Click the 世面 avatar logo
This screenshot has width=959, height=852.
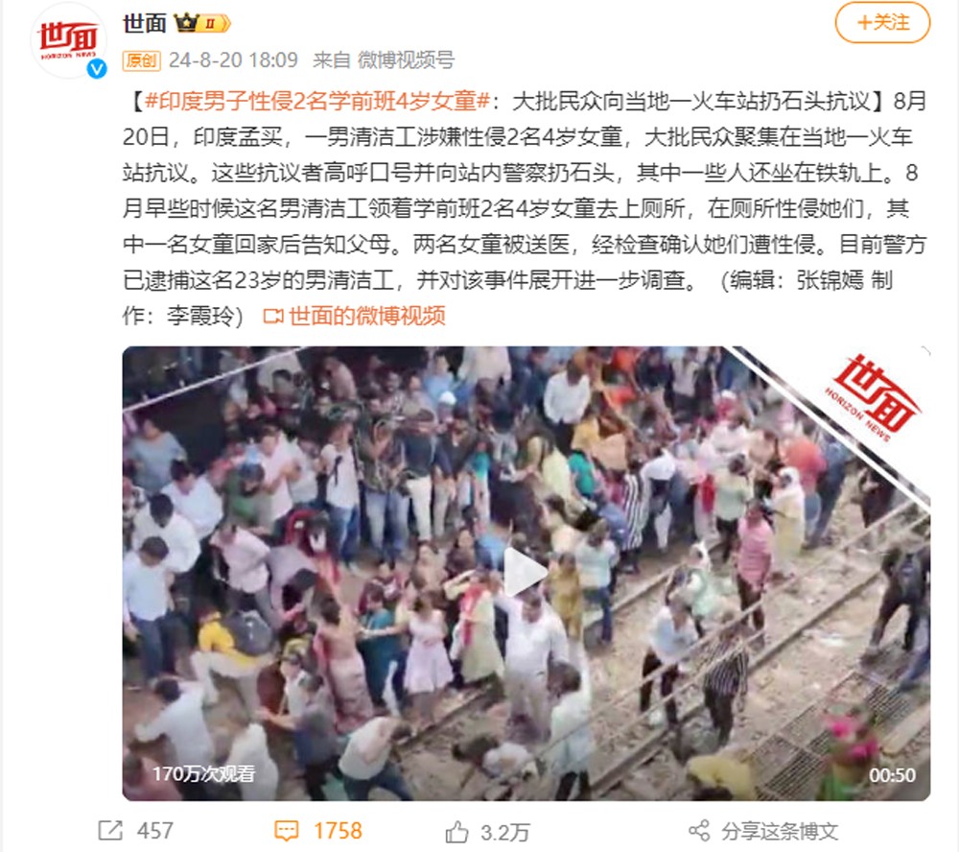[x=68, y=40]
